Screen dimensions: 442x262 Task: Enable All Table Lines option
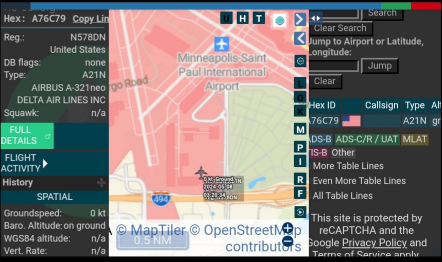pos(343,196)
